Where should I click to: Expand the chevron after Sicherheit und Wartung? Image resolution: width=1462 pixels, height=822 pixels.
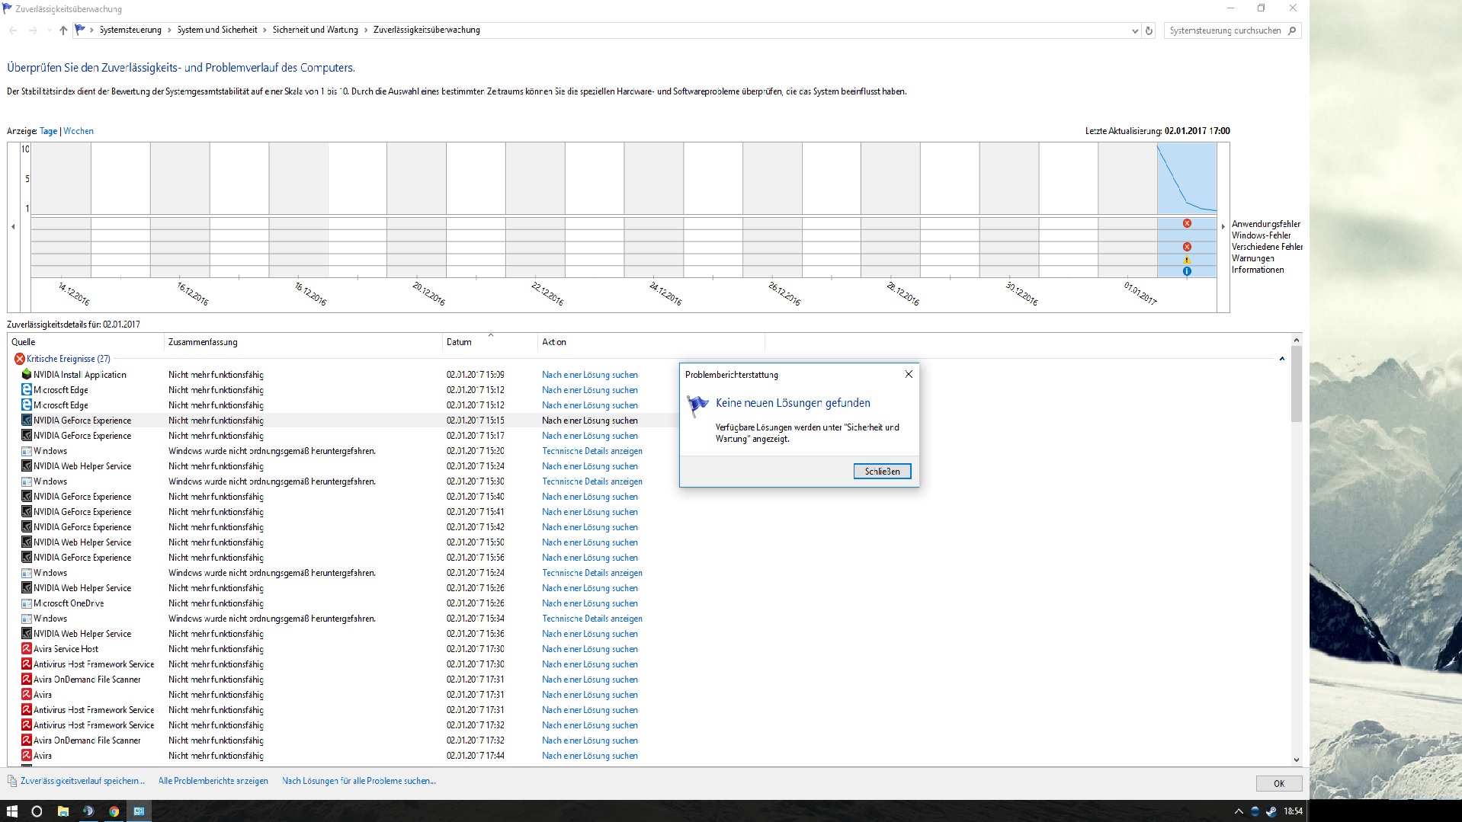(366, 30)
